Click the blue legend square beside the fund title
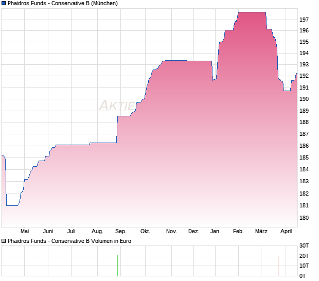Viewport: 319px width, 281px height. pyautogui.click(x=4, y=4)
